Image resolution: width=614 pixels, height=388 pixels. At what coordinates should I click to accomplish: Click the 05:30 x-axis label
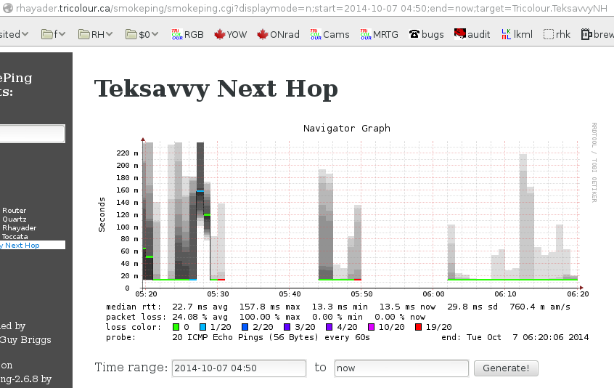click(218, 294)
